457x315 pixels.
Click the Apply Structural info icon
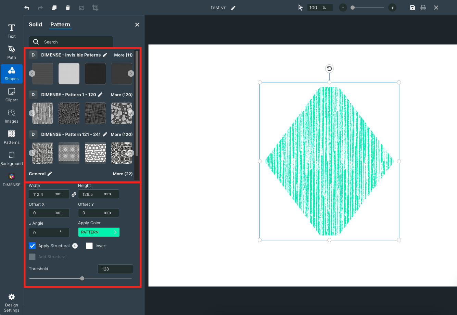[75, 246]
